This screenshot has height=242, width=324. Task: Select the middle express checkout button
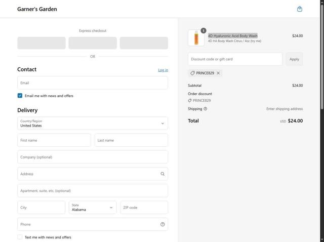point(93,43)
